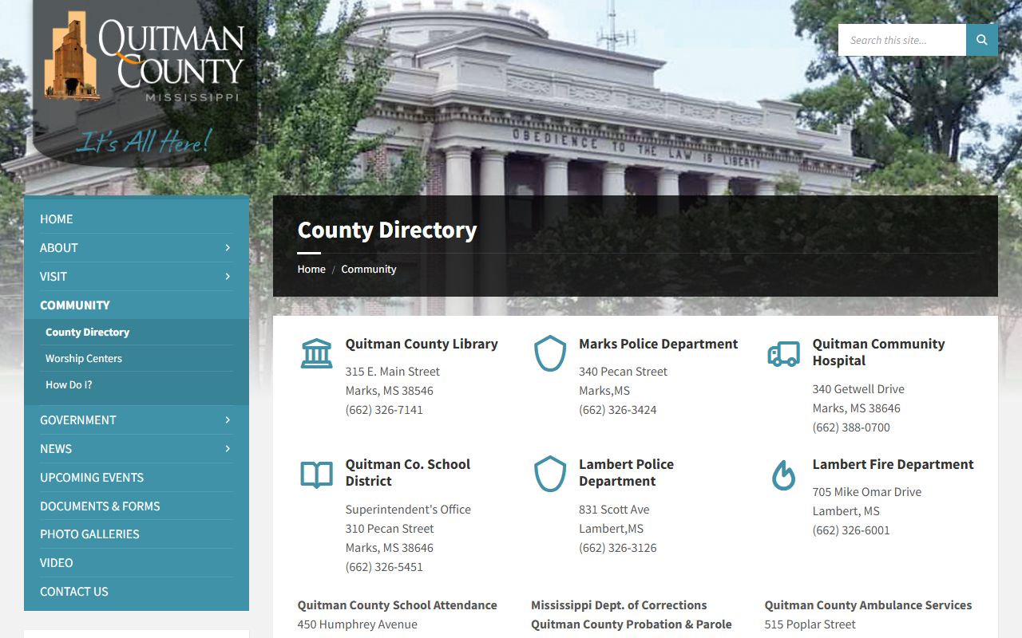Image resolution: width=1022 pixels, height=638 pixels.
Task: Click the Home breadcrumb link
Action: pyautogui.click(x=311, y=270)
